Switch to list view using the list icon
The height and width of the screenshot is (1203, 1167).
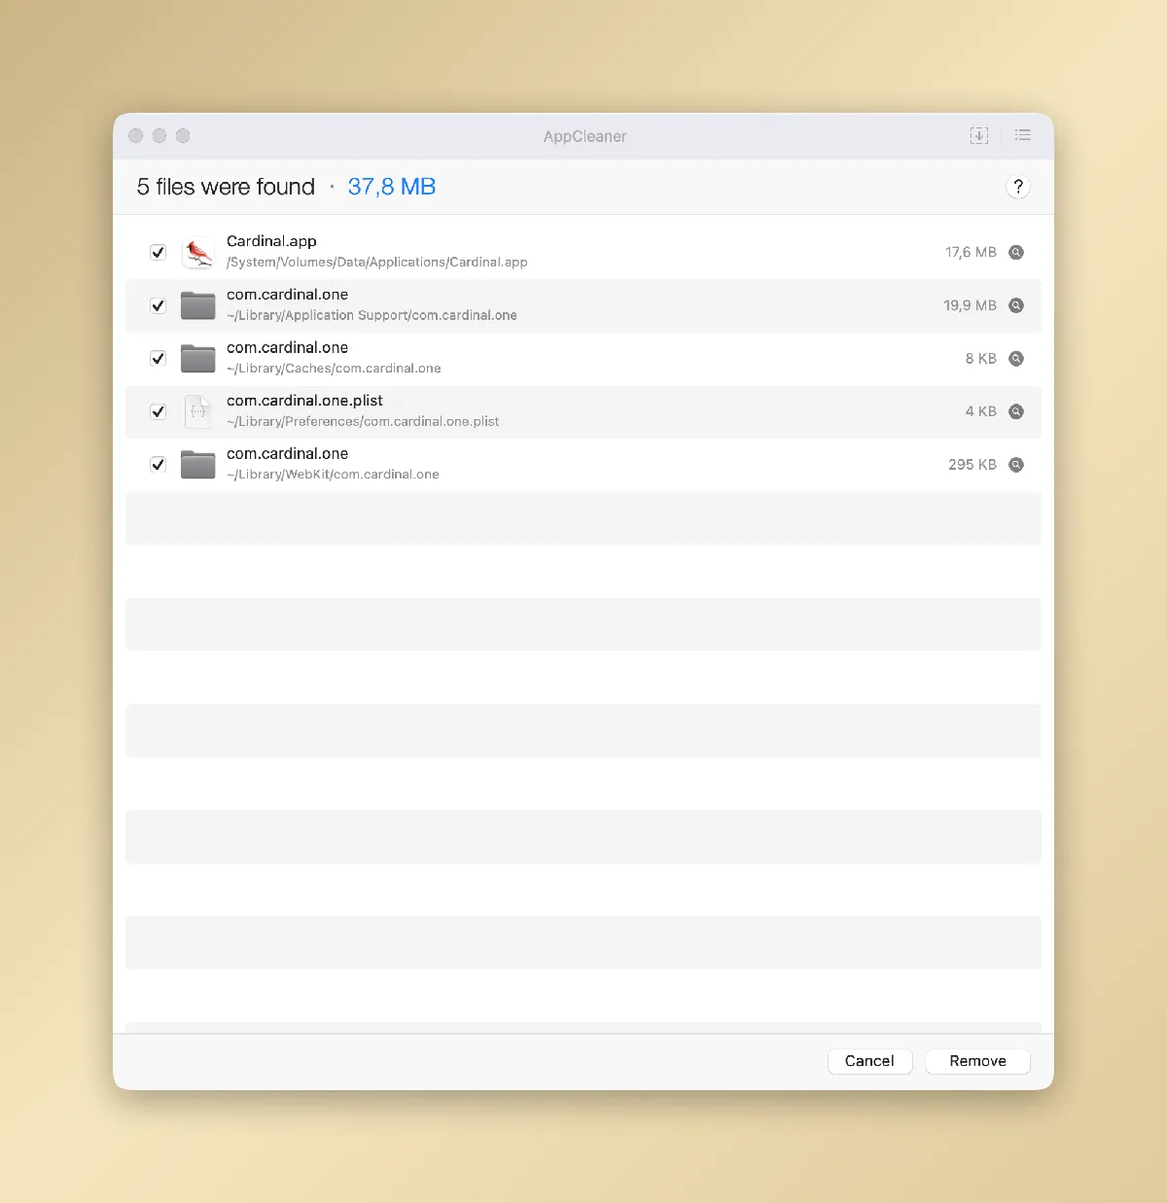click(1023, 135)
